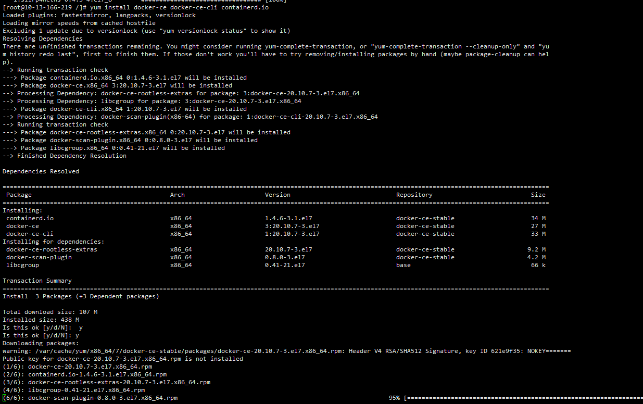Select the 'Loaded plugins: fastestmirror, langpacks, versionlock' line
This screenshot has width=643, height=404.
tap(99, 15)
